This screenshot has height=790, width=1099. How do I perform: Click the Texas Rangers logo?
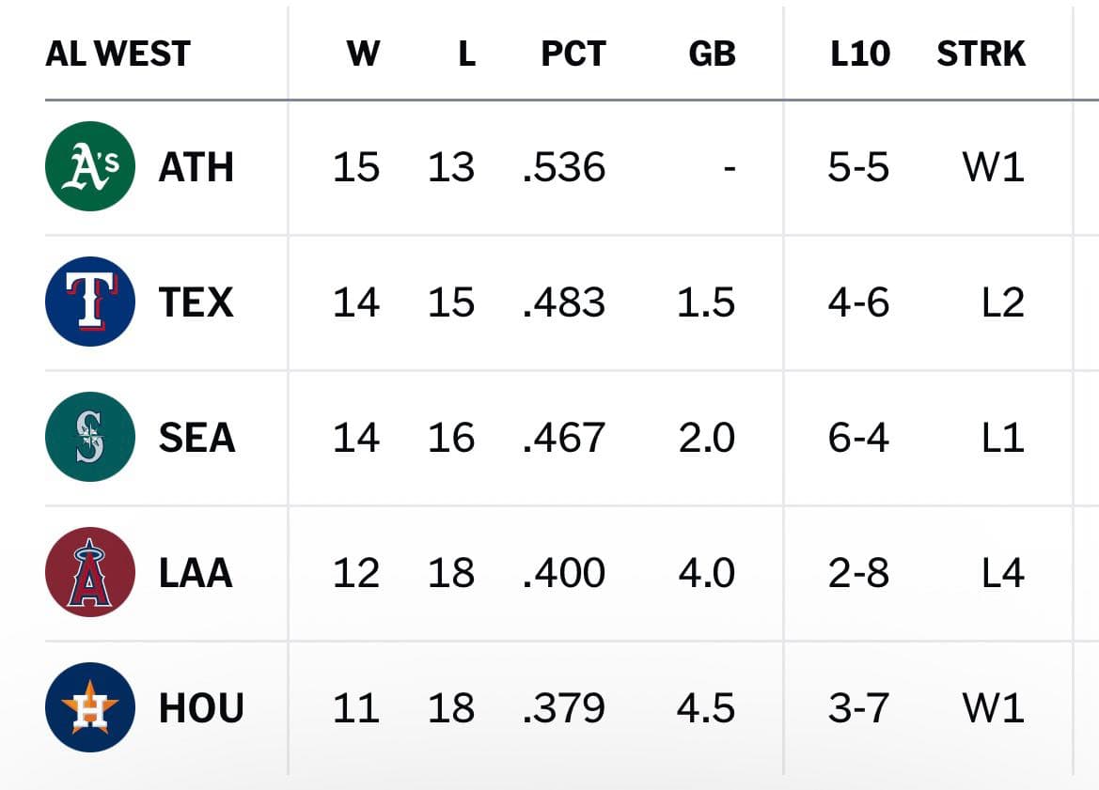89,302
